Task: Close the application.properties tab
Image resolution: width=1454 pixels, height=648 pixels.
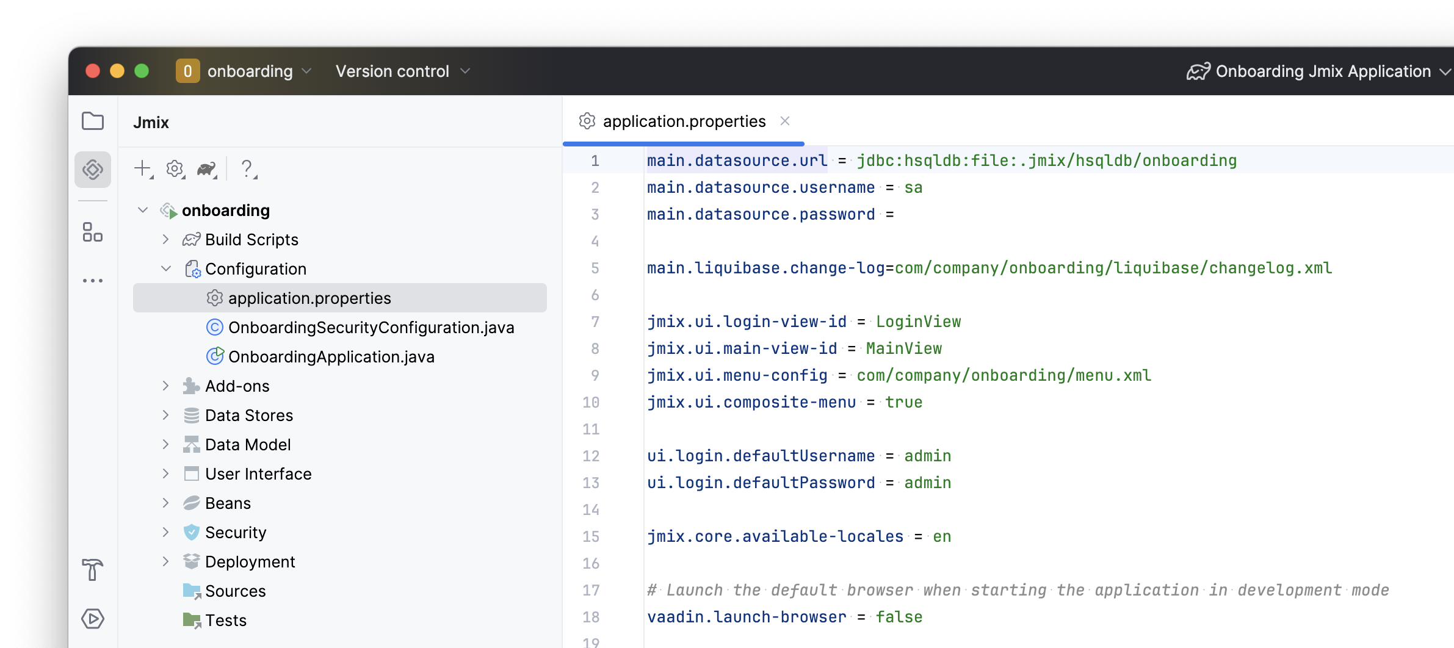Action: [785, 121]
